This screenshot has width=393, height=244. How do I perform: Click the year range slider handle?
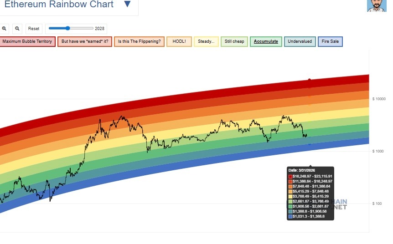coord(68,28)
